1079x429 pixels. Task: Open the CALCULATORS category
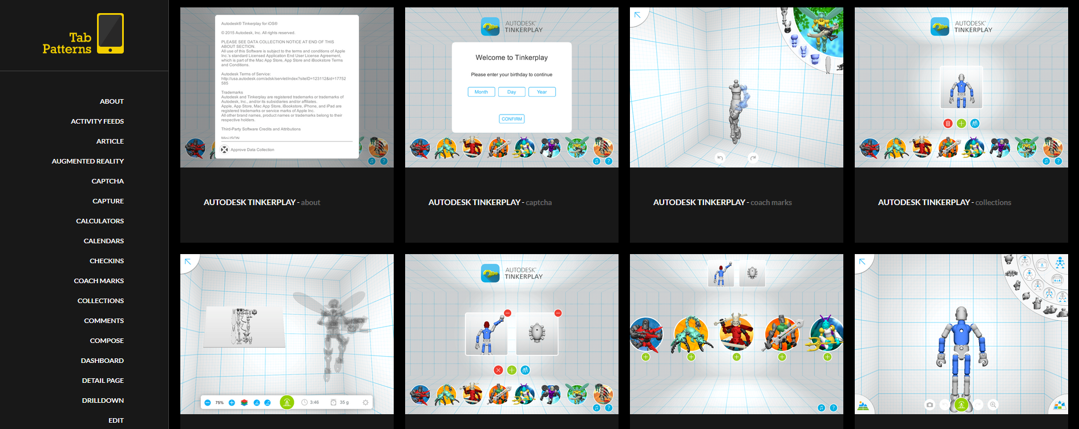(x=100, y=221)
